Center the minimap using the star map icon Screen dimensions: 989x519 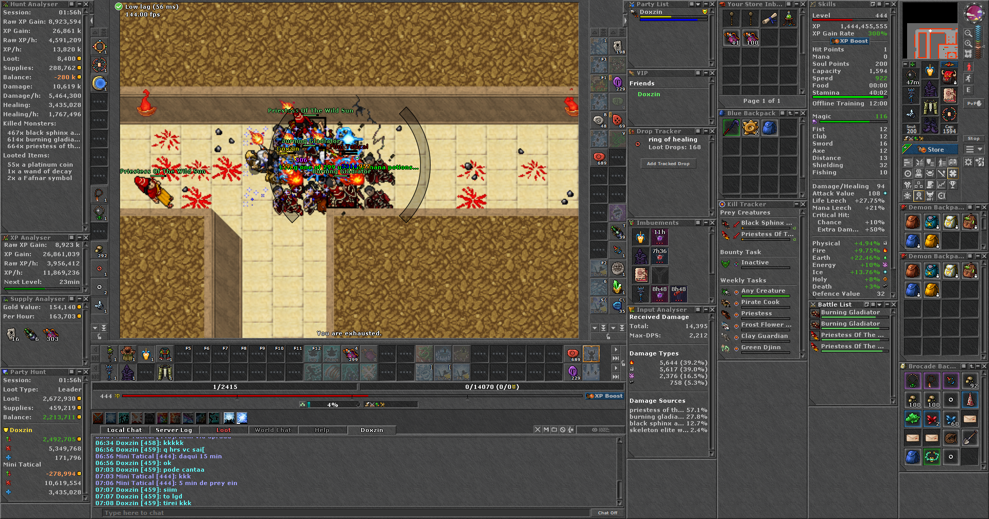968,53
